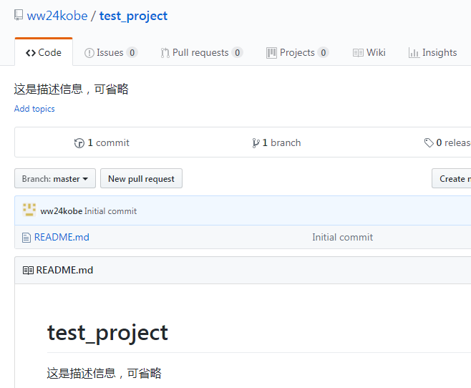Click the README.md file icon in file list
The width and height of the screenshot is (471, 388).
26,237
